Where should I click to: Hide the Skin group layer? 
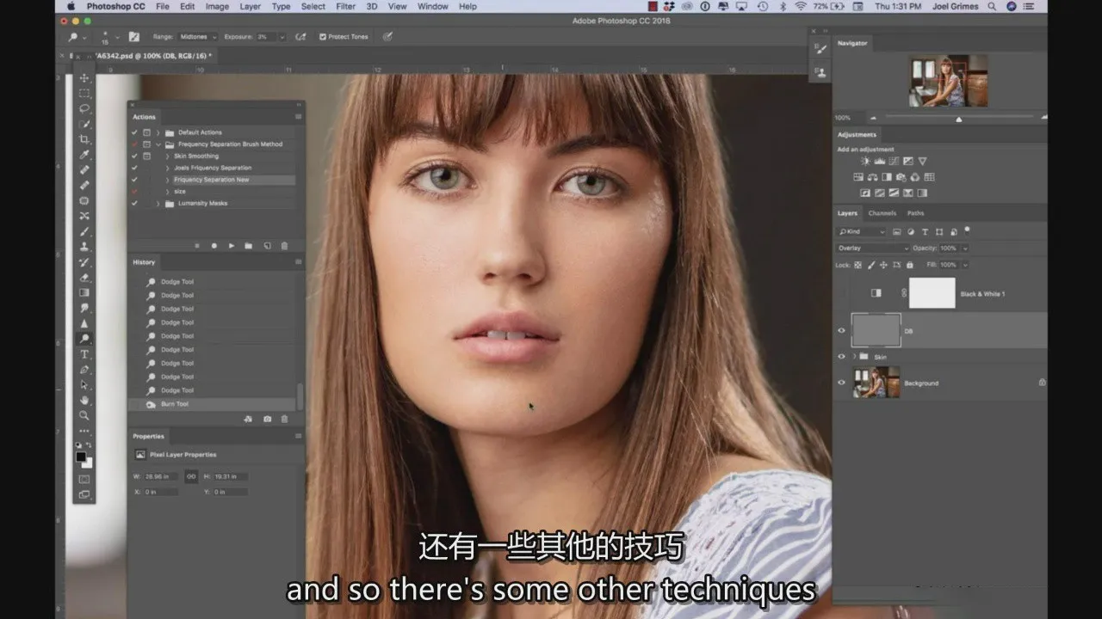[x=842, y=356]
